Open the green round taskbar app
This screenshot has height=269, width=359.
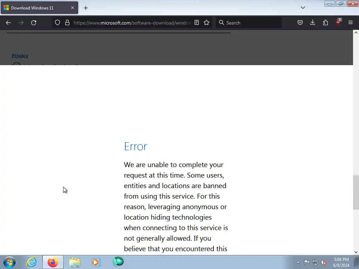(118, 262)
